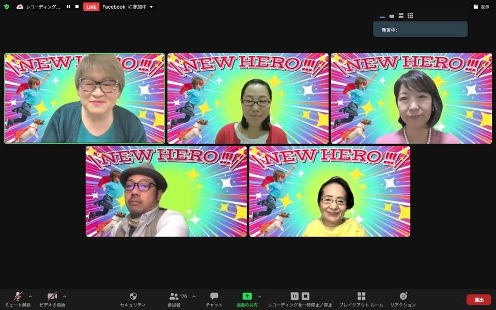Select the minimized strip thumbnail layout
Screen dimensions: 496x310
point(382,17)
